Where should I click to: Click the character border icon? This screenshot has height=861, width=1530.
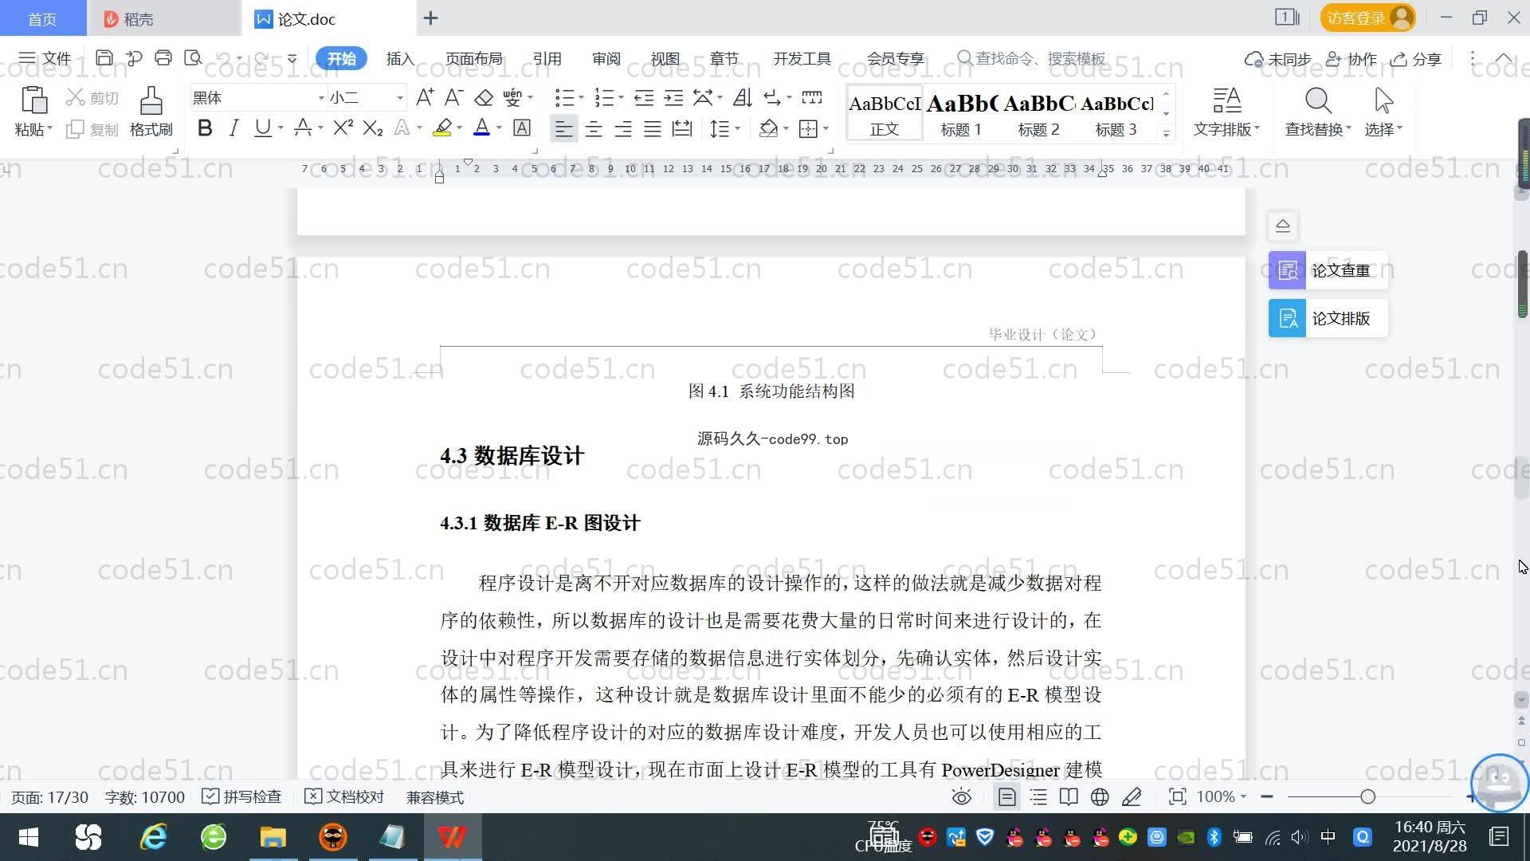tap(522, 128)
